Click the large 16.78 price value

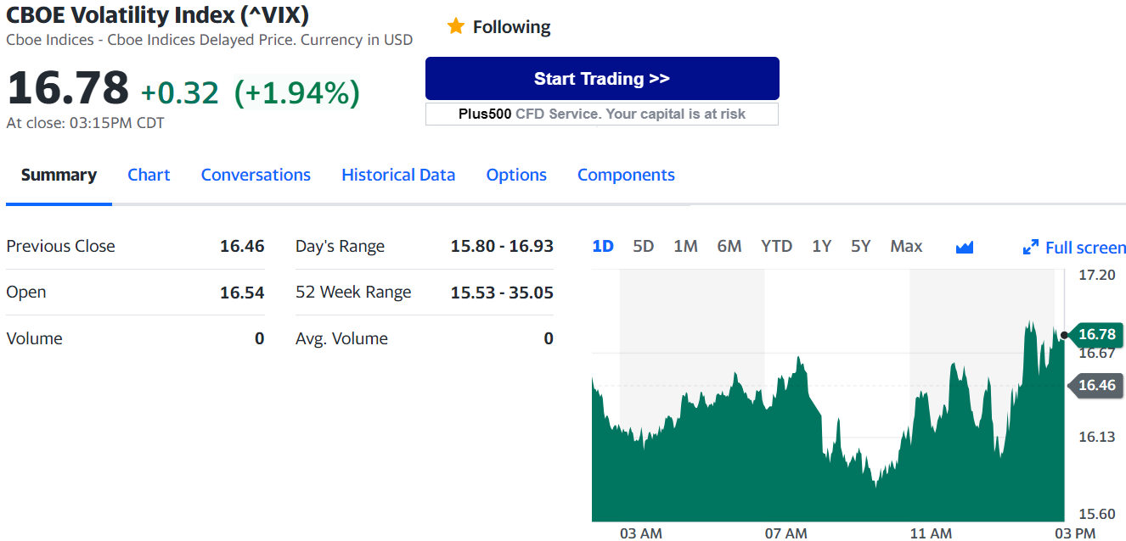(x=68, y=88)
